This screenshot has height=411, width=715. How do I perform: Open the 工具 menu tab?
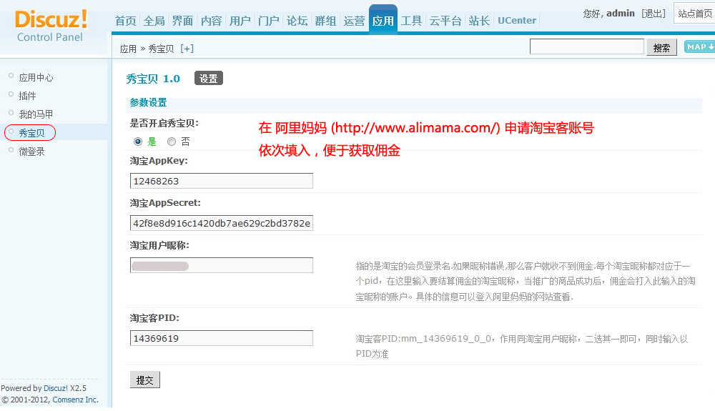click(x=411, y=21)
